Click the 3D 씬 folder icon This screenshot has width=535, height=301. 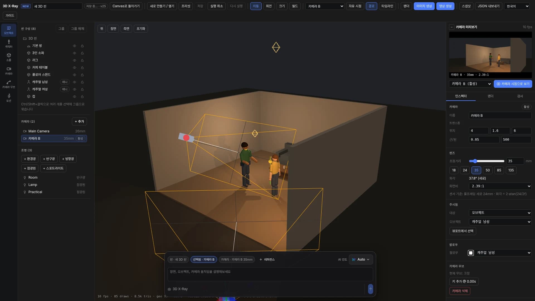[25, 38]
